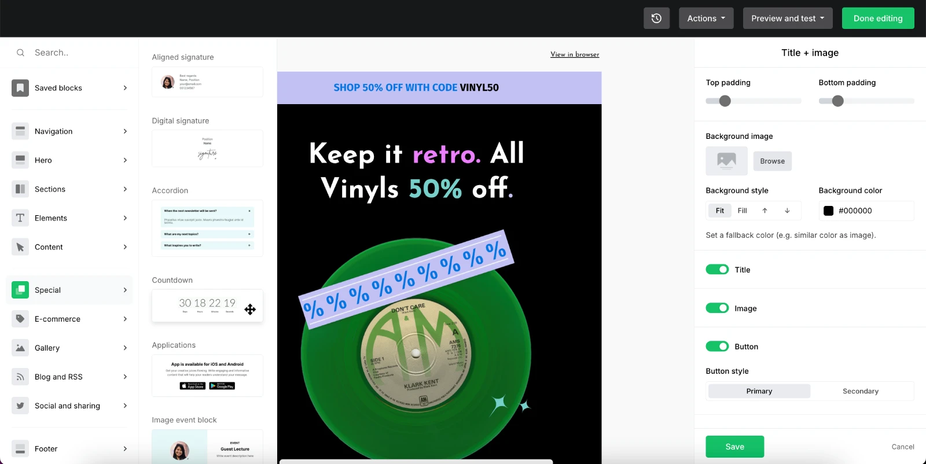Click the black background color swatch
The height and width of the screenshot is (464, 926).
(x=828, y=211)
